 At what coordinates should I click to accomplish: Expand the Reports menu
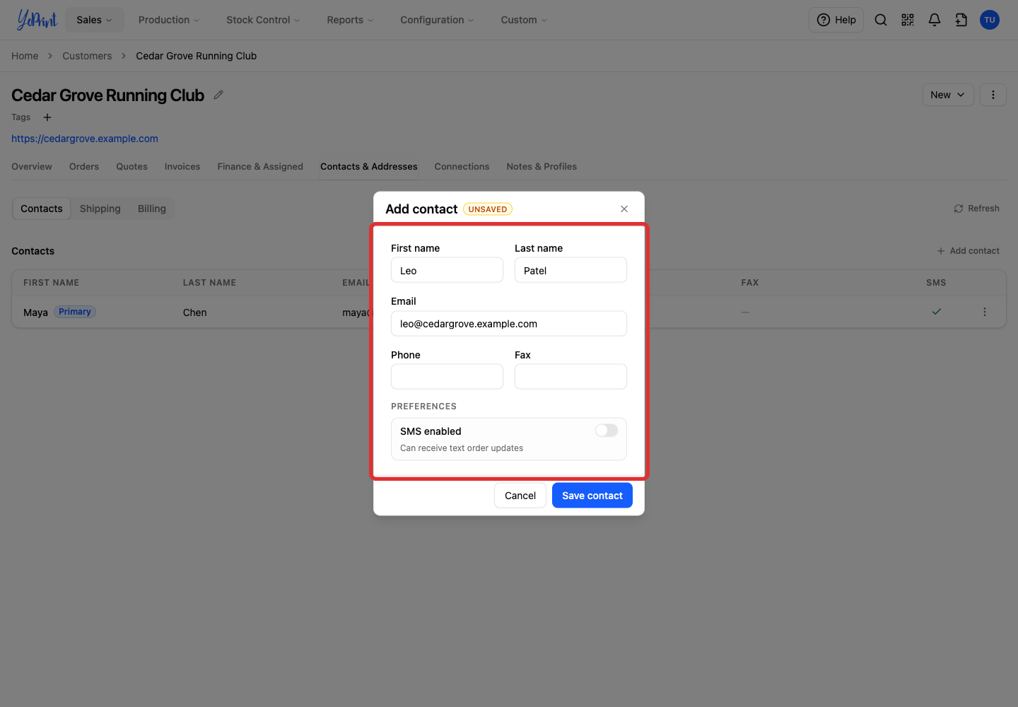[x=350, y=20]
